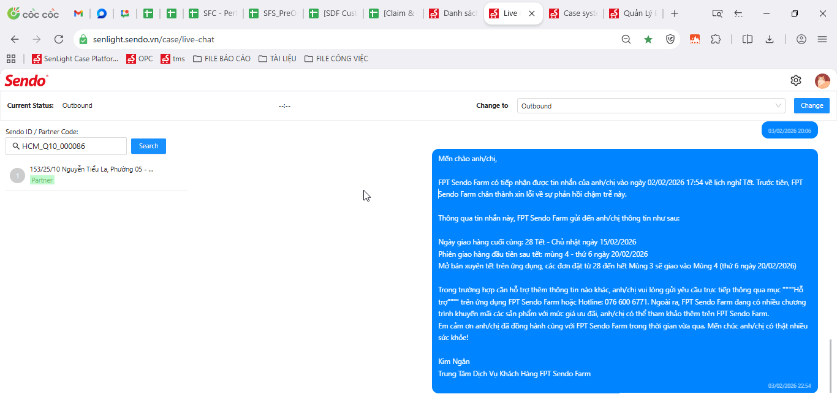Close the Live chat tab
Screen dimensions: 837x394
point(531,13)
